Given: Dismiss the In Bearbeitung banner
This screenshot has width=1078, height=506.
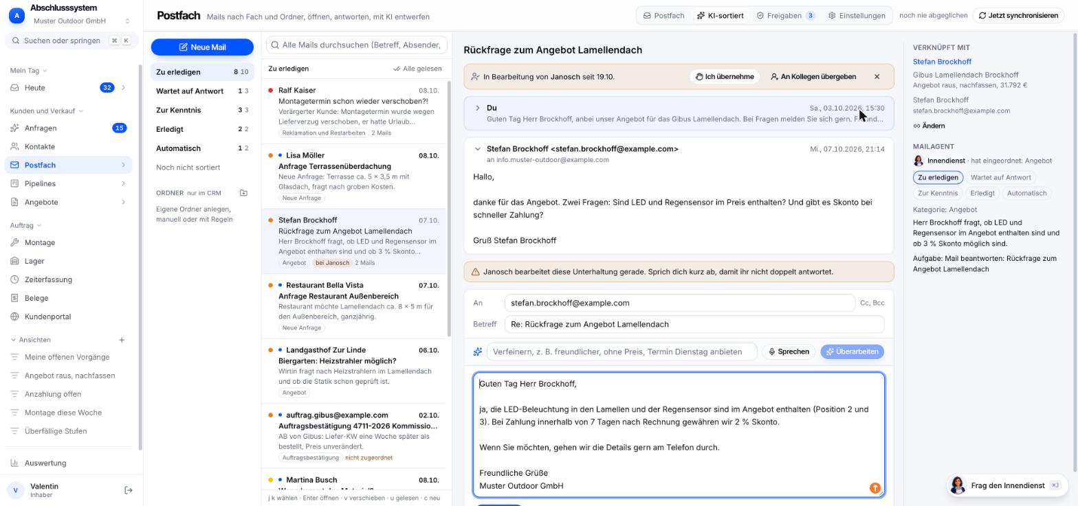Looking at the screenshot, I should [877, 77].
